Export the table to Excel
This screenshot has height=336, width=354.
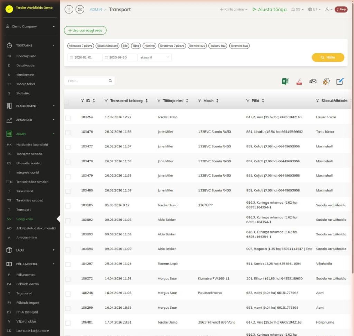[285, 81]
